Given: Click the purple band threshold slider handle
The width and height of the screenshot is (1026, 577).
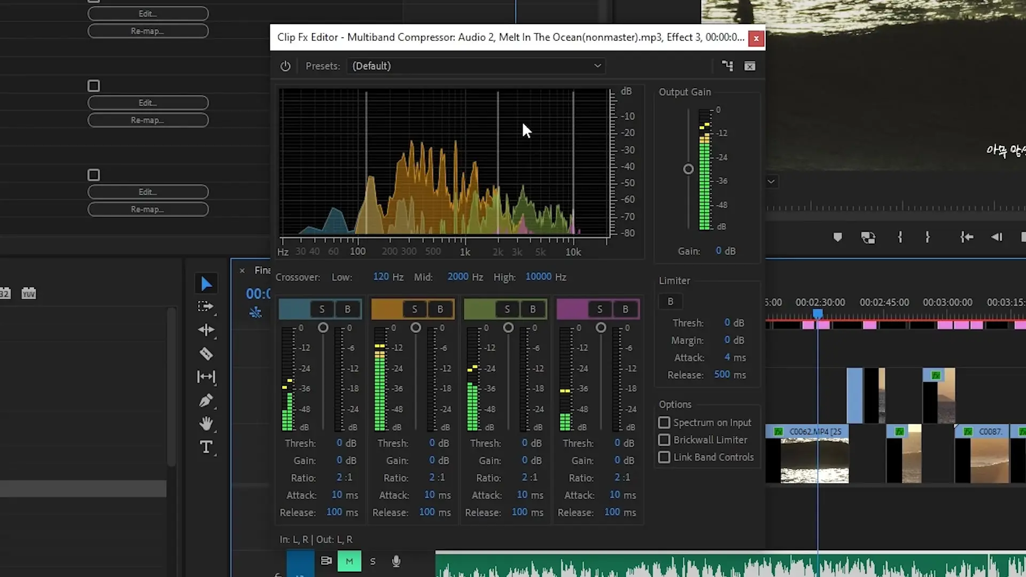Looking at the screenshot, I should point(601,328).
